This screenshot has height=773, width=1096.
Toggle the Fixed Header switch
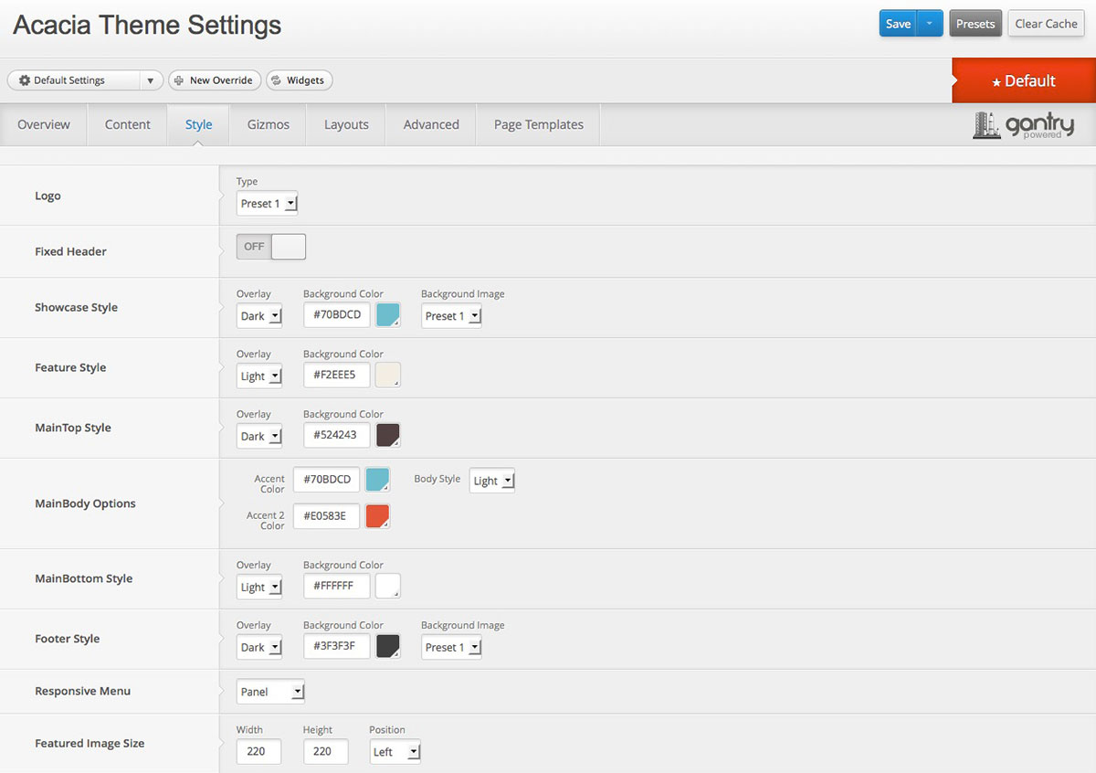(x=271, y=247)
